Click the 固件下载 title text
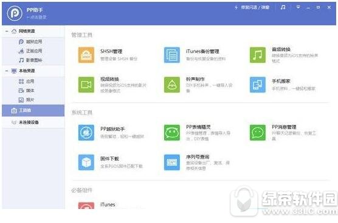This screenshot has height=223, width=338. 109,158
